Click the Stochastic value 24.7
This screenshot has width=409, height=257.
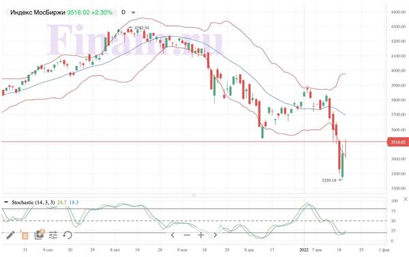[62, 202]
